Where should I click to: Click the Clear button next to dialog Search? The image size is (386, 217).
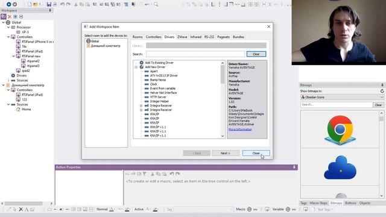coord(256,54)
